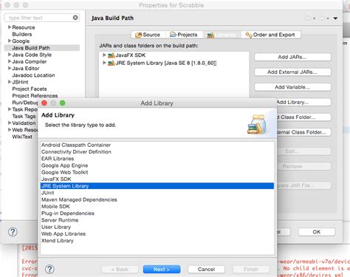Click the forward navigation arrow in Properties header
Viewport: 350px width, 277px height.
click(x=322, y=18)
